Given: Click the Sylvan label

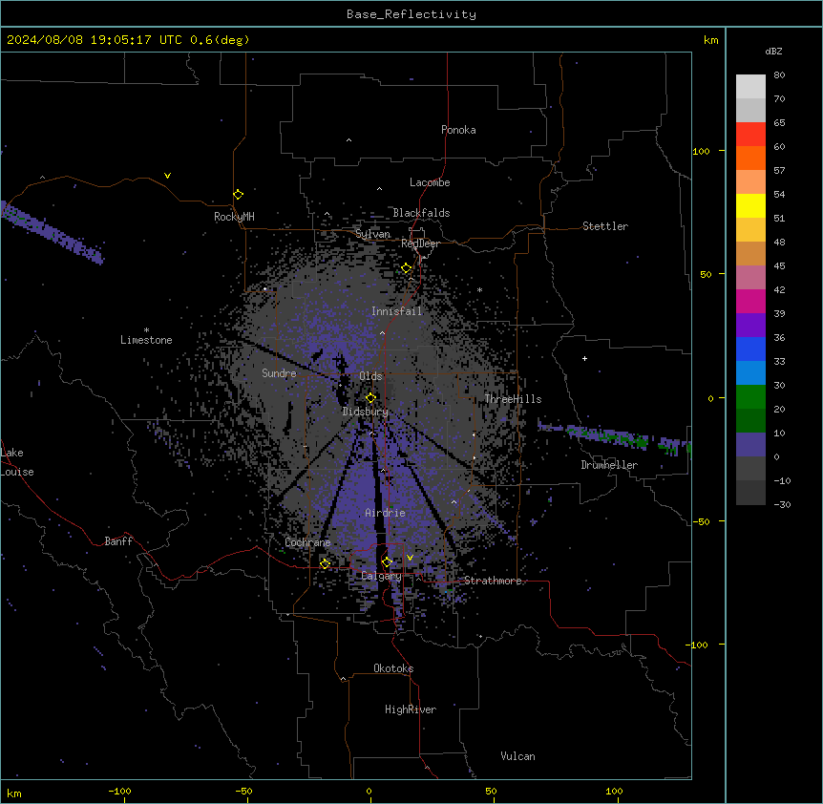Looking at the screenshot, I should click(x=372, y=234).
